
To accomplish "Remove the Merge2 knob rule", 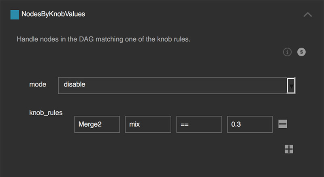I will (283, 124).
